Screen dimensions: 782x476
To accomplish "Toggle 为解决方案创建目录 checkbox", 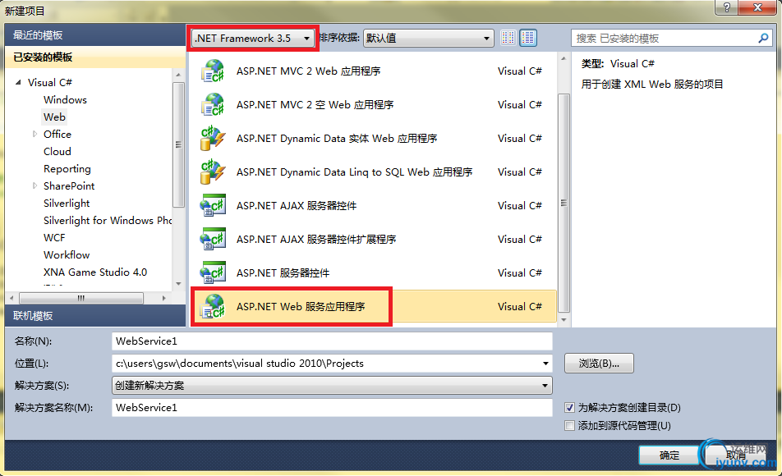I will (x=569, y=408).
